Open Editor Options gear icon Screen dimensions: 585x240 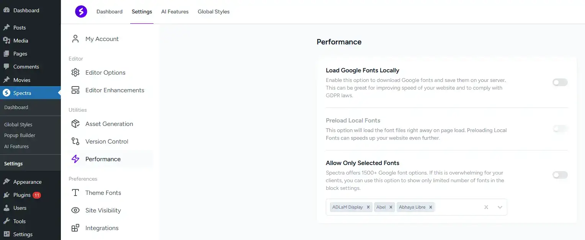[75, 72]
